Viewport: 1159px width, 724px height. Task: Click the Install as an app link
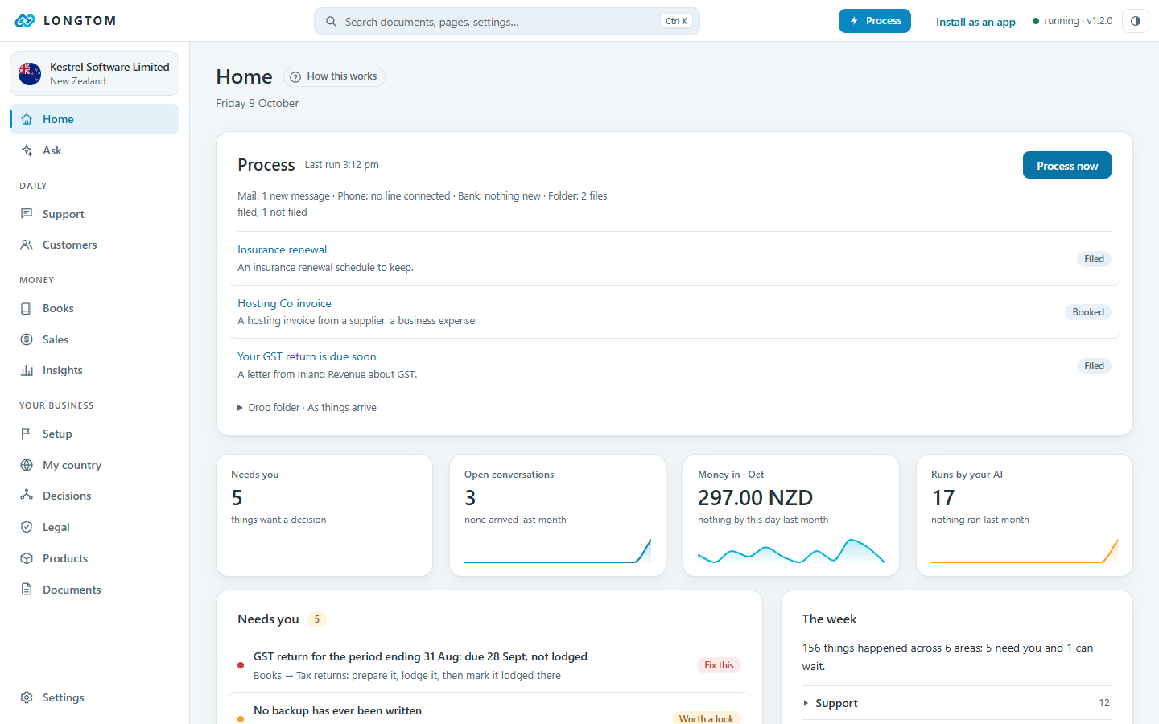click(x=975, y=22)
